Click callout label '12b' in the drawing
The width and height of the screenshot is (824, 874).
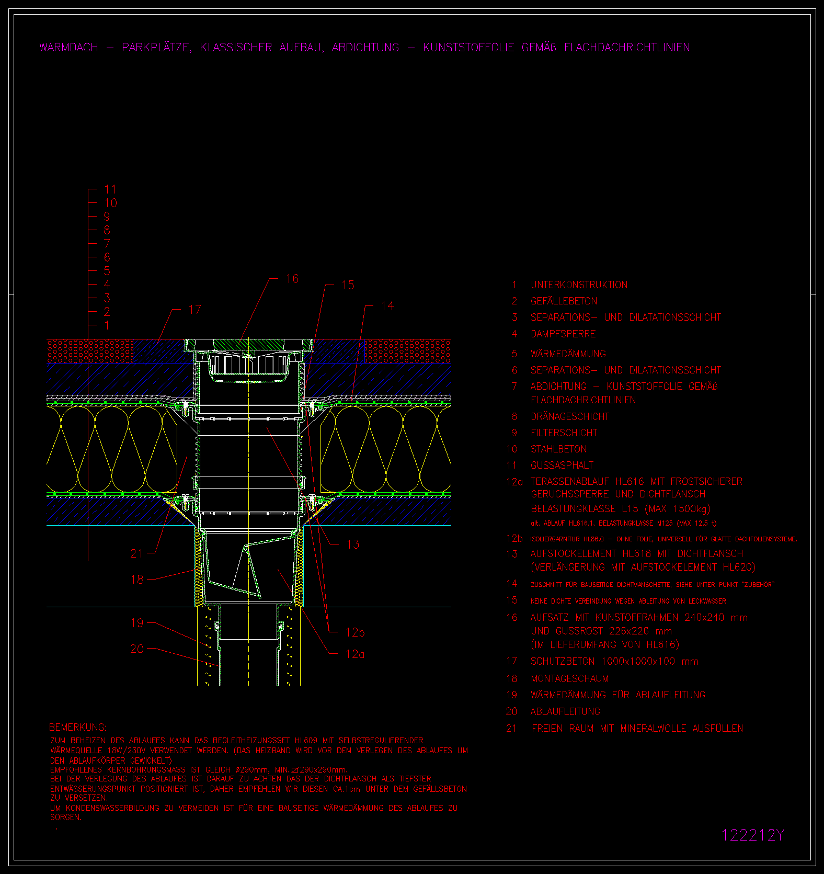coord(356,632)
